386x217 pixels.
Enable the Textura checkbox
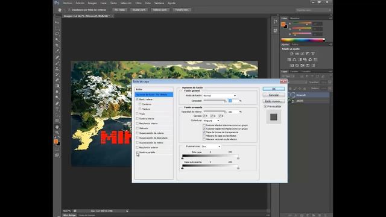[x=140, y=108]
